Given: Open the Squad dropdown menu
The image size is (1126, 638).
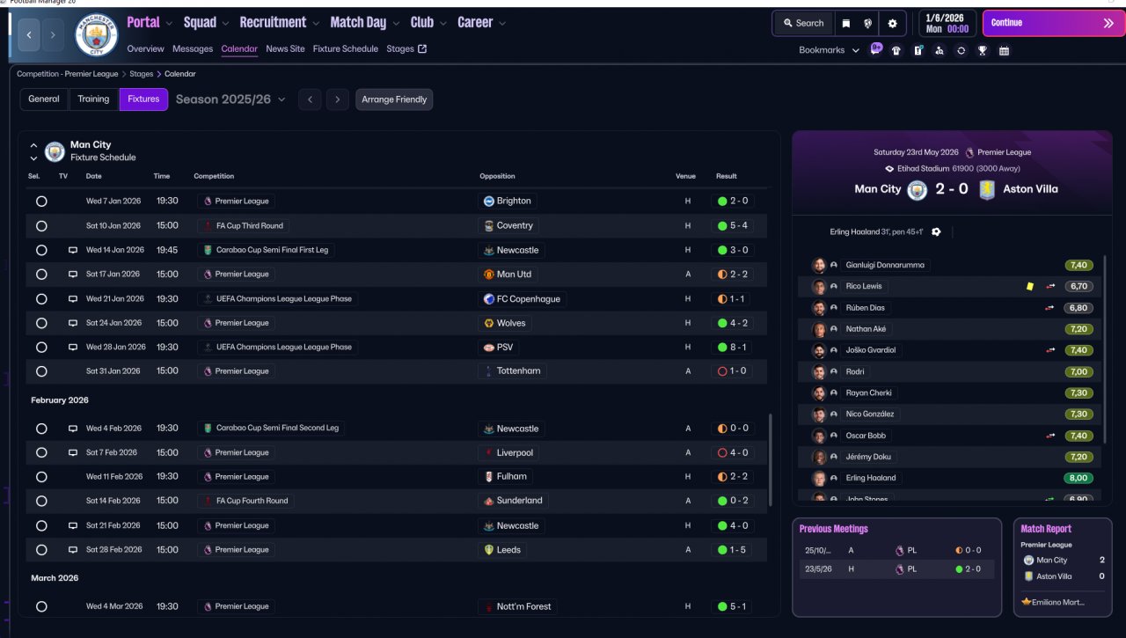Looking at the screenshot, I should click(206, 23).
